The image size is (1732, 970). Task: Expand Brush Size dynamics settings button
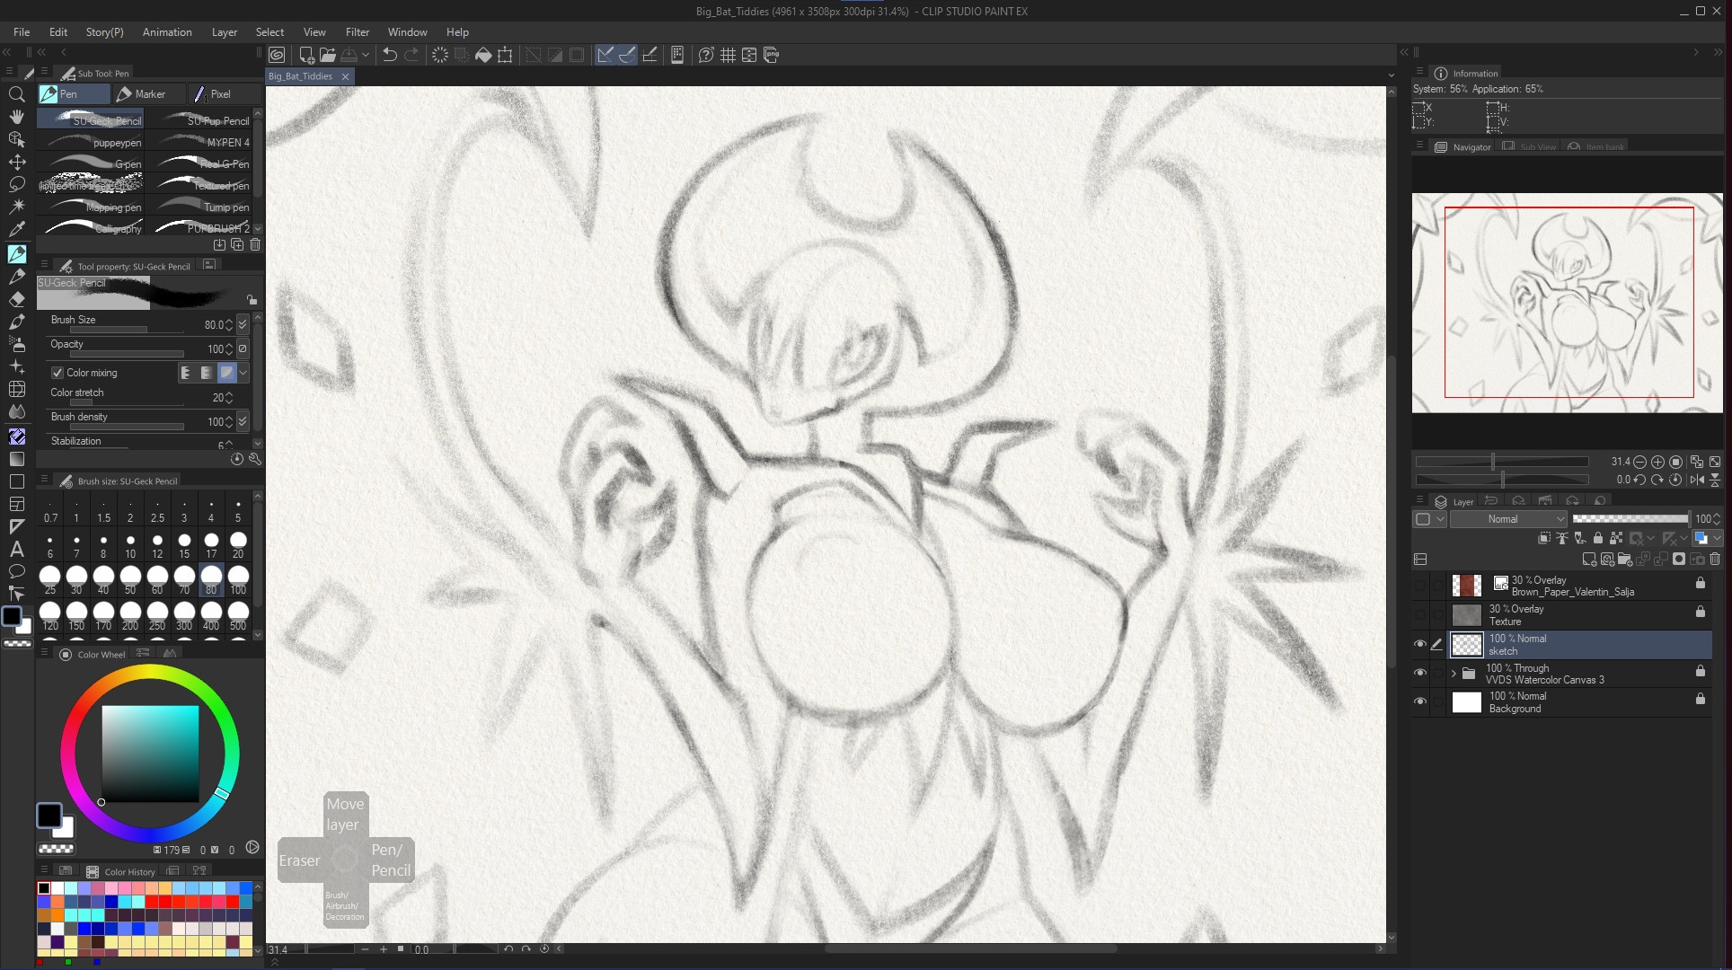coord(243,324)
